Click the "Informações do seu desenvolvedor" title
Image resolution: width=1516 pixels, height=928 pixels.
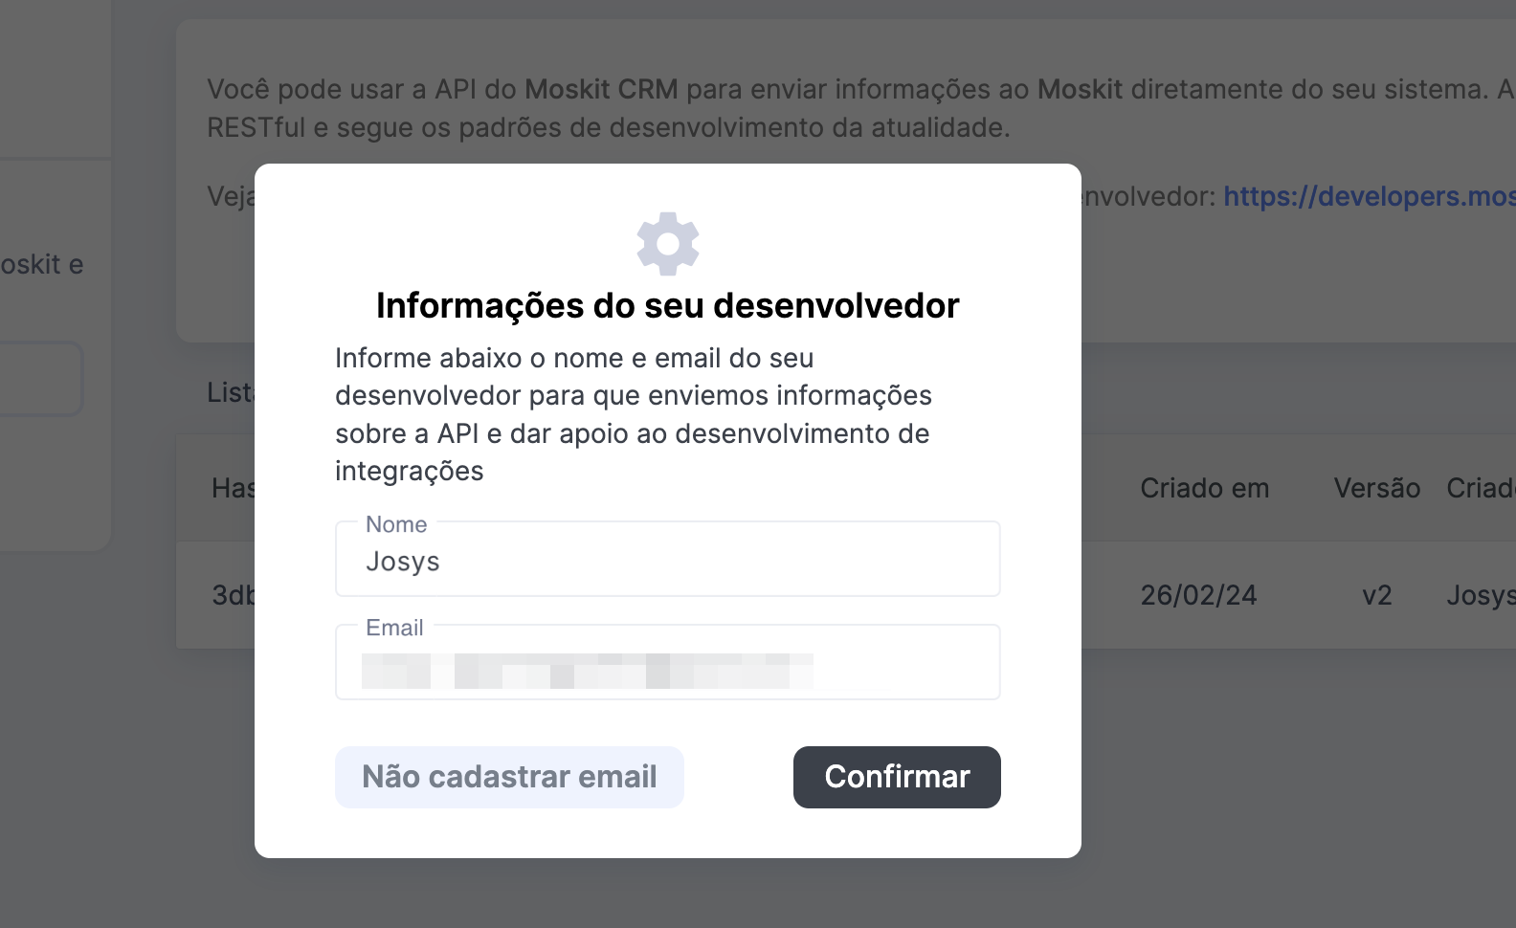[x=667, y=305]
